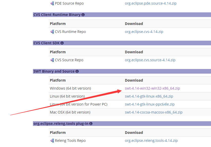Viewport: 211px width, 147px height.
Task: Open the org.eclipse.cvs.source-4.14.zip link
Action: [x=150, y=60]
